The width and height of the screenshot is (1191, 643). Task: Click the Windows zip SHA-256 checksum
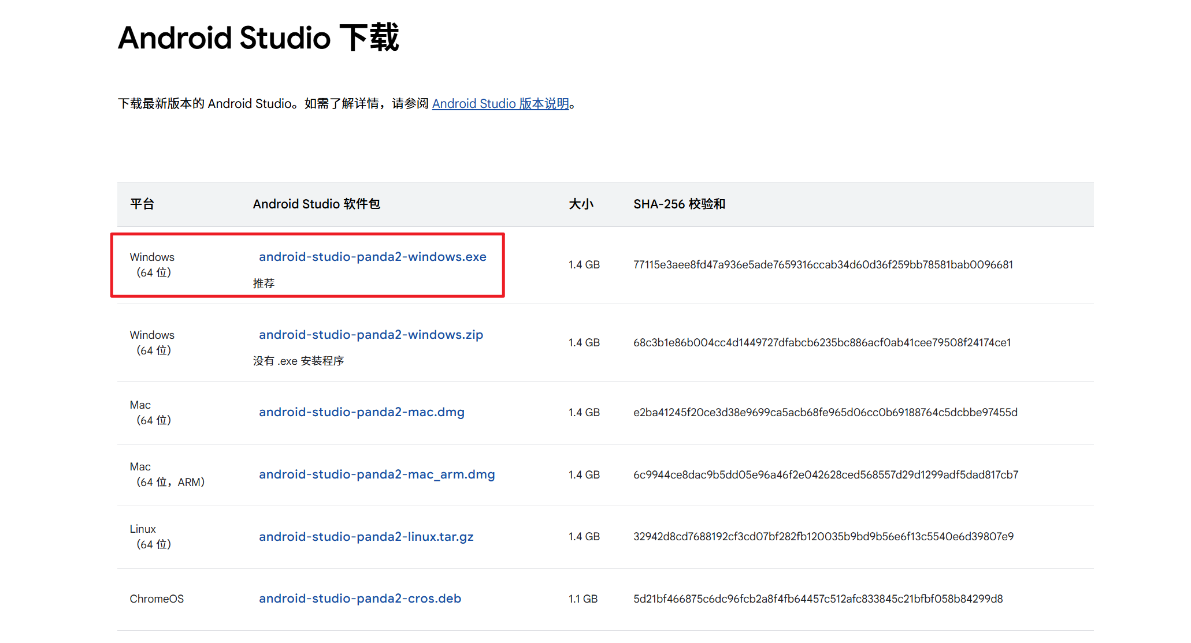822,343
